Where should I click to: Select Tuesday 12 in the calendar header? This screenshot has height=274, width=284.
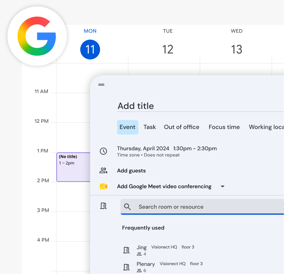pos(168,50)
